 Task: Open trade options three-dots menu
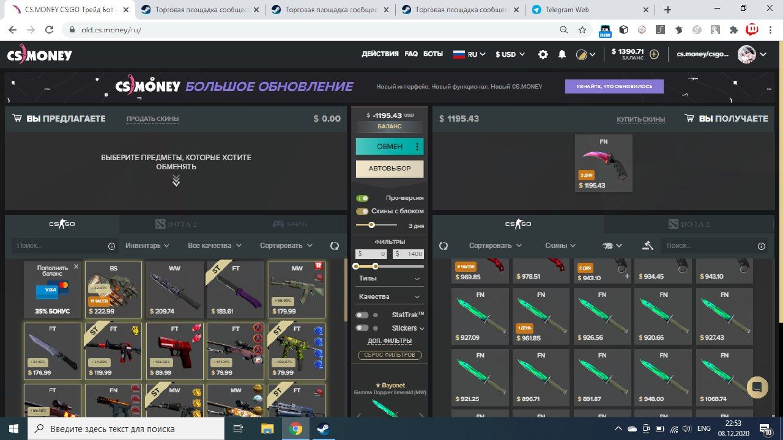pyautogui.click(x=418, y=147)
